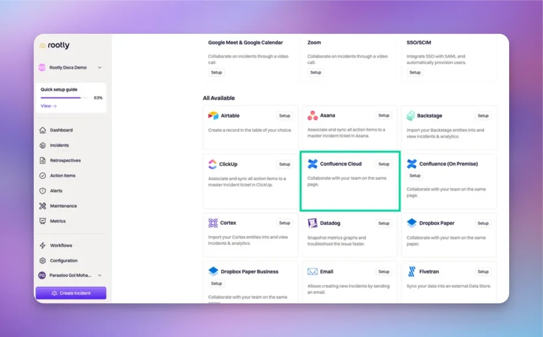Expand the Rootly Docs Demo workspace dropdown
Viewport: 543px width, 337px height.
[x=100, y=68]
